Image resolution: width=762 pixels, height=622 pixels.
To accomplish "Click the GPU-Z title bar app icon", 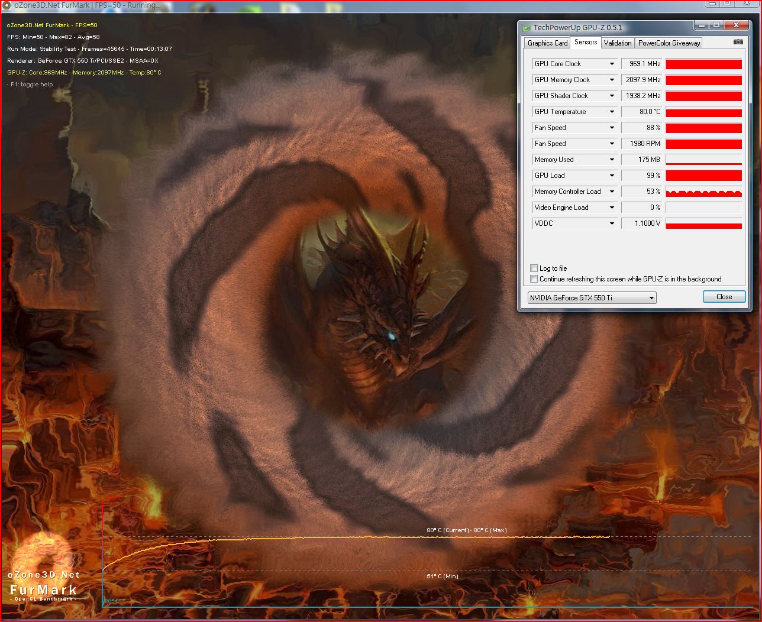I will [526, 27].
